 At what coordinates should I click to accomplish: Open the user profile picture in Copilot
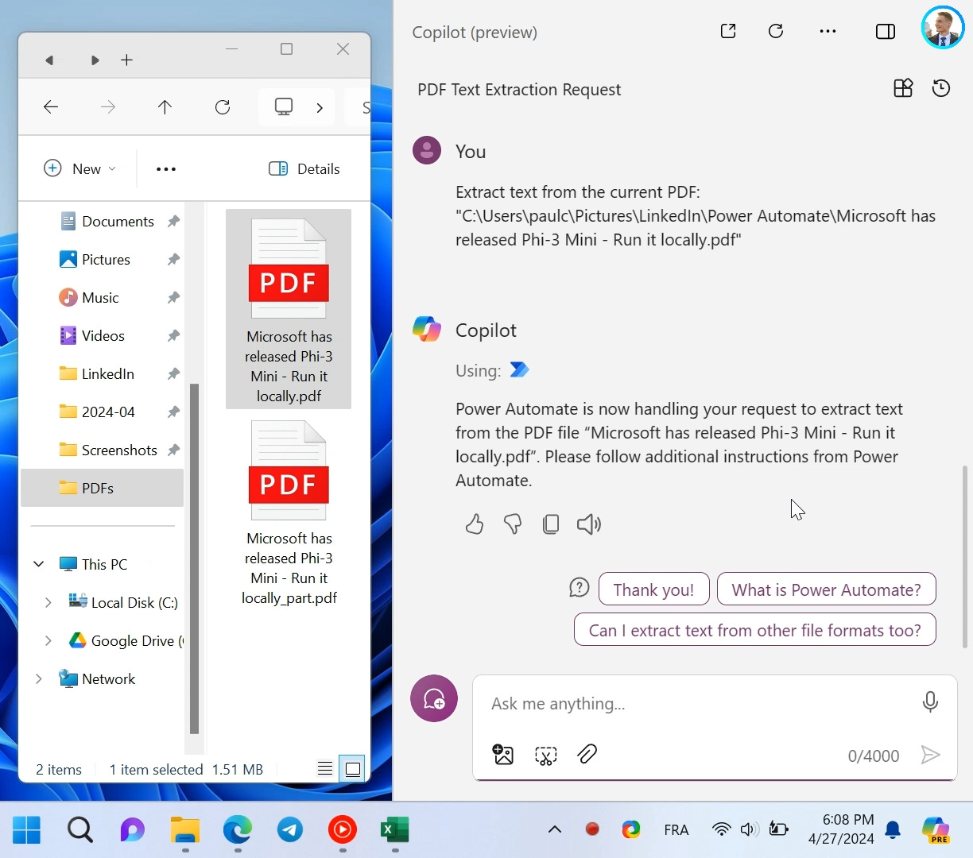click(943, 27)
